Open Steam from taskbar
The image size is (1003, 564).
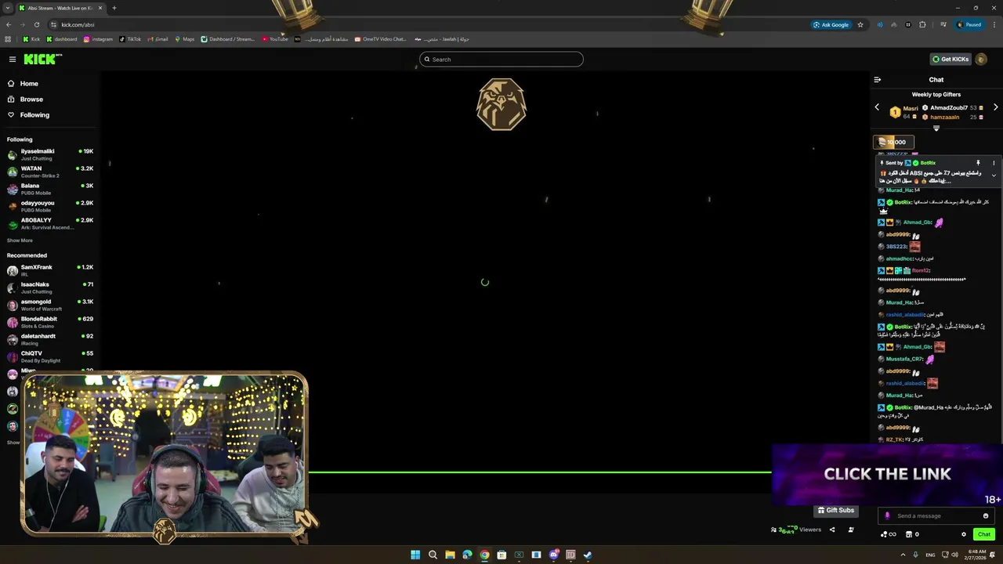588,555
